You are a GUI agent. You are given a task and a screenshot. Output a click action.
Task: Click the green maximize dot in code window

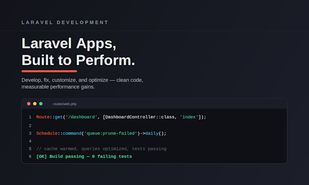pos(41,104)
